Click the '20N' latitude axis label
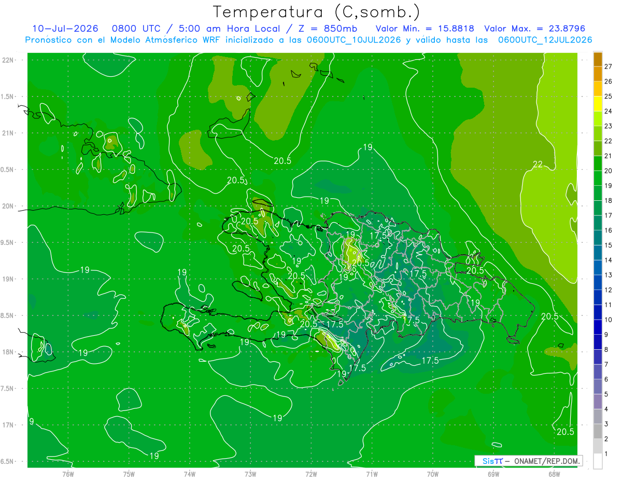 8,206
